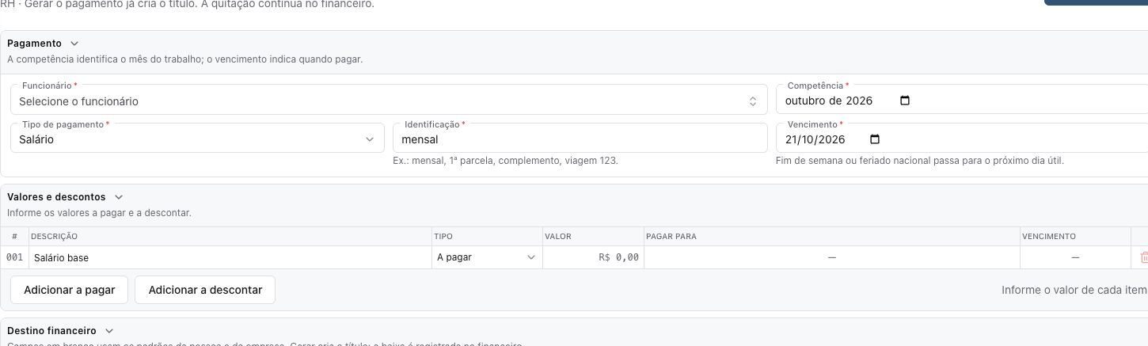This screenshot has width=1148, height=346.
Task: Click the Pagar para cell in row 001
Action: click(831, 257)
